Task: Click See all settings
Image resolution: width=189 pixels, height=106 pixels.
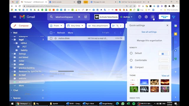Action: (x=149, y=32)
